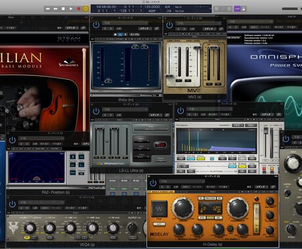This screenshot has height=249, width=302.
Task: Toggle the reverb plugin window power button
Action: pyautogui.click(x=181, y=111)
